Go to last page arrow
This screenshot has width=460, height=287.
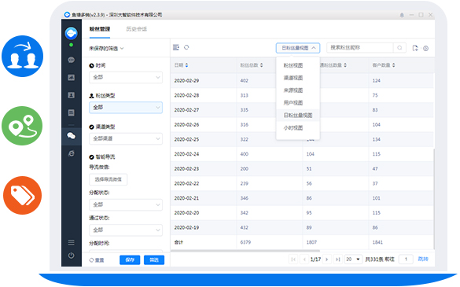tap(338, 259)
